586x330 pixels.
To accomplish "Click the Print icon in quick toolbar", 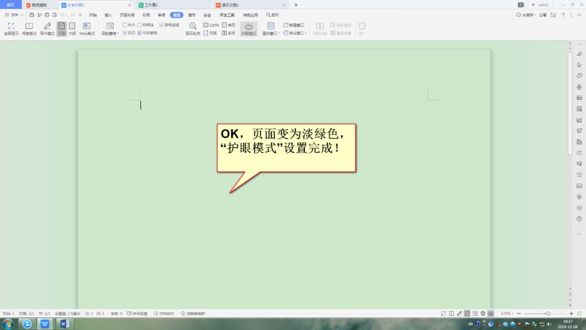I will click(x=47, y=15).
